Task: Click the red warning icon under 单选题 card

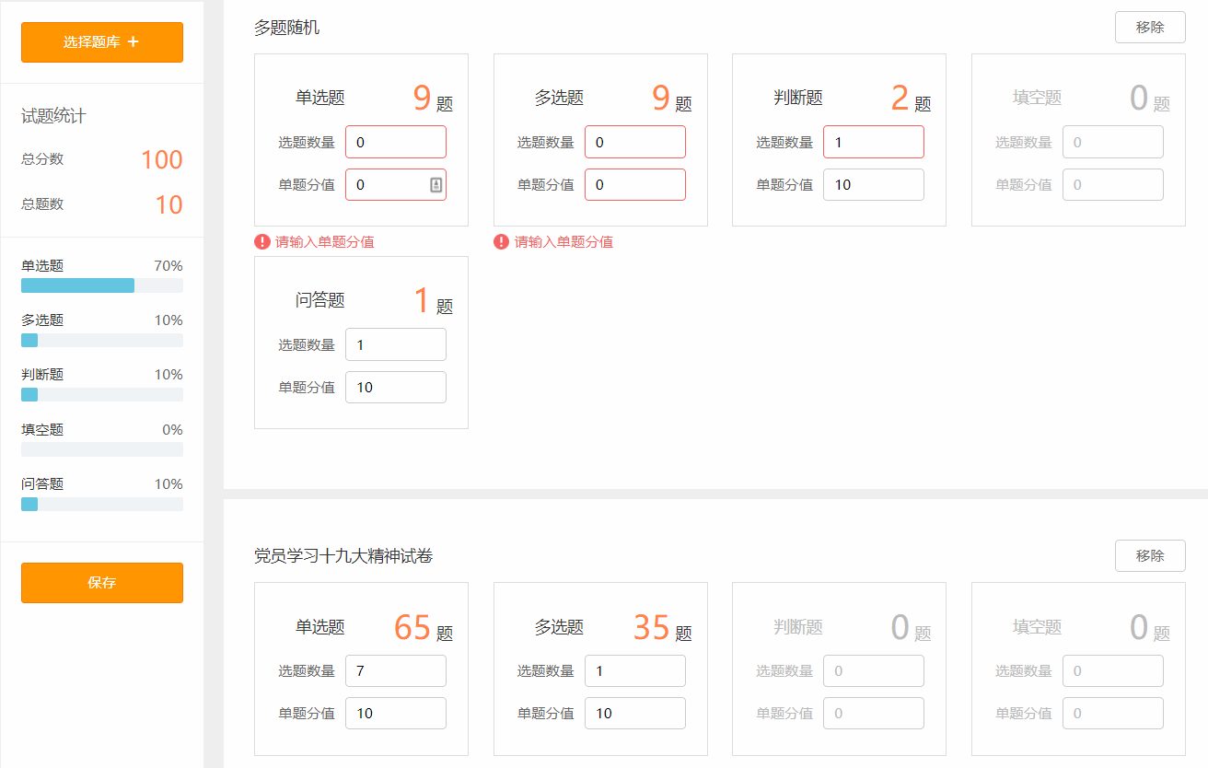Action: [x=262, y=242]
